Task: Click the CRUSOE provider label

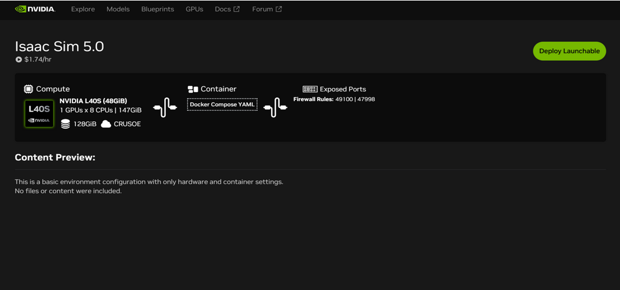Action: pyautogui.click(x=128, y=124)
